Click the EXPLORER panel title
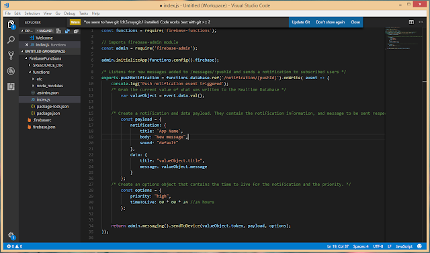This screenshot has width=430, height=253. tap(33, 22)
